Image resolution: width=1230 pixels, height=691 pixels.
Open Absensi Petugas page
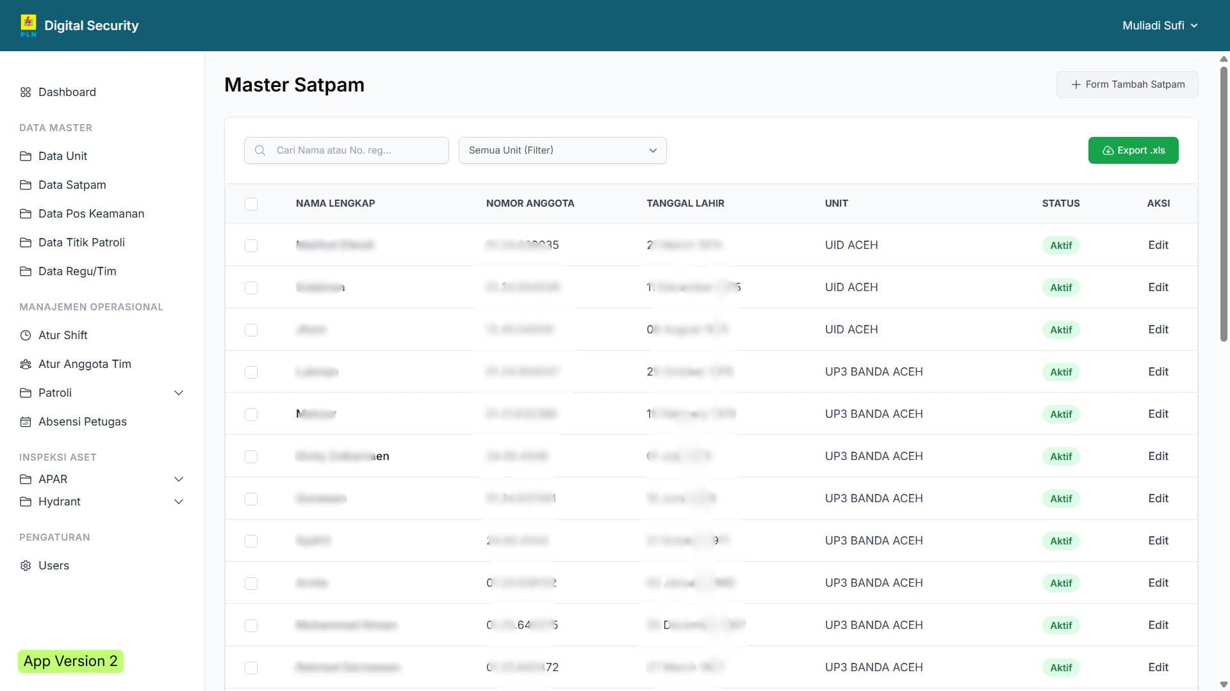(82, 422)
